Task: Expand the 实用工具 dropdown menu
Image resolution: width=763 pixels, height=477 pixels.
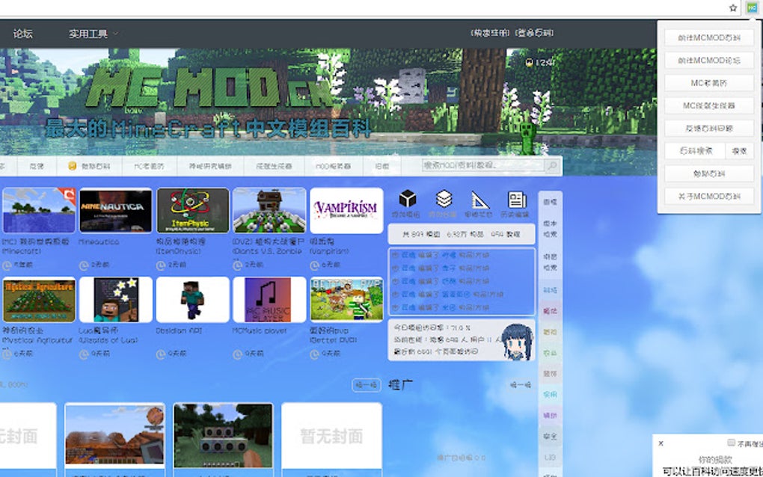Action: tap(93, 34)
